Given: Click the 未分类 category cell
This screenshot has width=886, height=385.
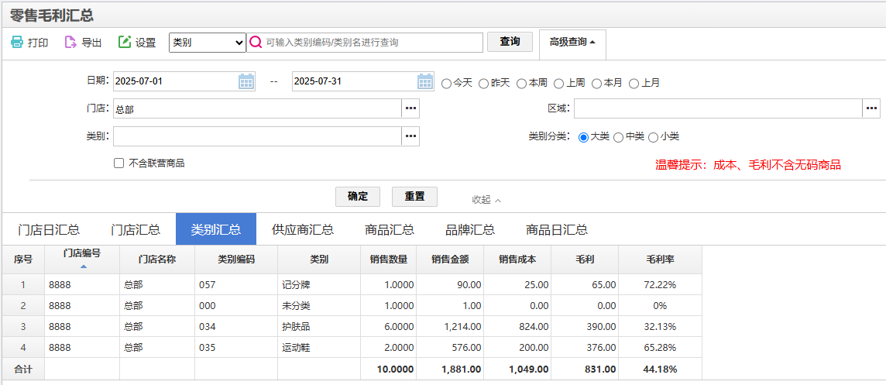Looking at the screenshot, I should (x=319, y=306).
